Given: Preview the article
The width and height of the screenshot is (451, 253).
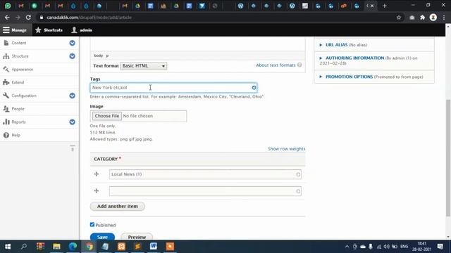Looking at the screenshot, I should pos(137,237).
